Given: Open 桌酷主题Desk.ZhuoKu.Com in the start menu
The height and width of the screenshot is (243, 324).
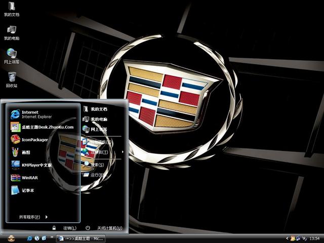Looking at the screenshot, I should point(42,127).
